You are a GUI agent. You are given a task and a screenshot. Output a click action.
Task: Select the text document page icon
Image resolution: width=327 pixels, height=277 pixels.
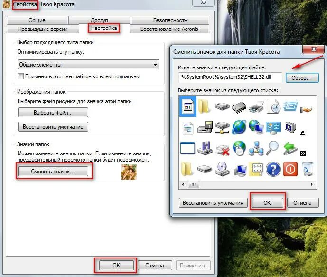coord(187,128)
